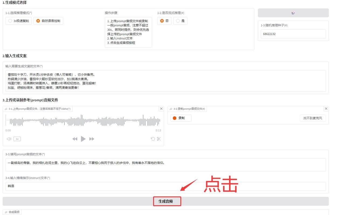This screenshot has height=215, width=345.
Task: Click the rewind icon in the audio player
Action: [x=75, y=139]
